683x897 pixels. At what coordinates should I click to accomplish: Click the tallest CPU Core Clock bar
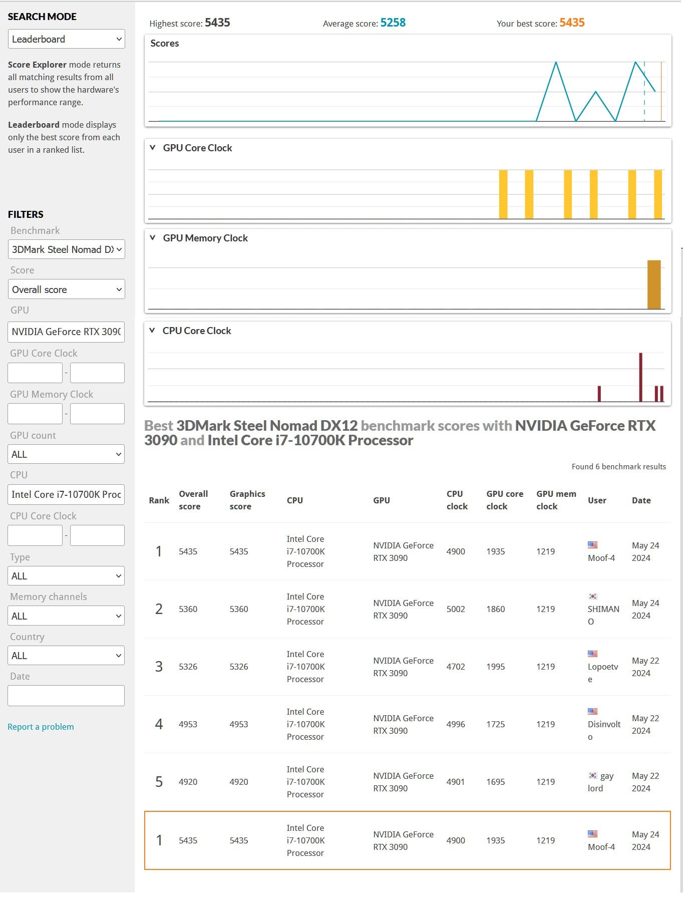640,377
